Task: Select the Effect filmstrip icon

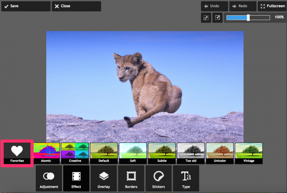Action: [x=76, y=178]
